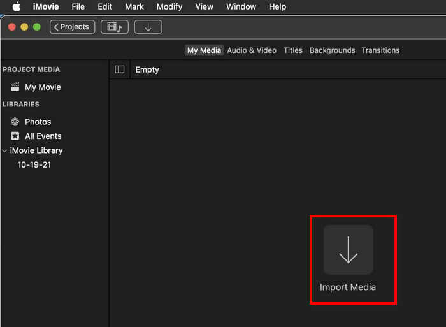Open the Mark menu
The width and height of the screenshot is (446, 327).
click(x=134, y=6)
